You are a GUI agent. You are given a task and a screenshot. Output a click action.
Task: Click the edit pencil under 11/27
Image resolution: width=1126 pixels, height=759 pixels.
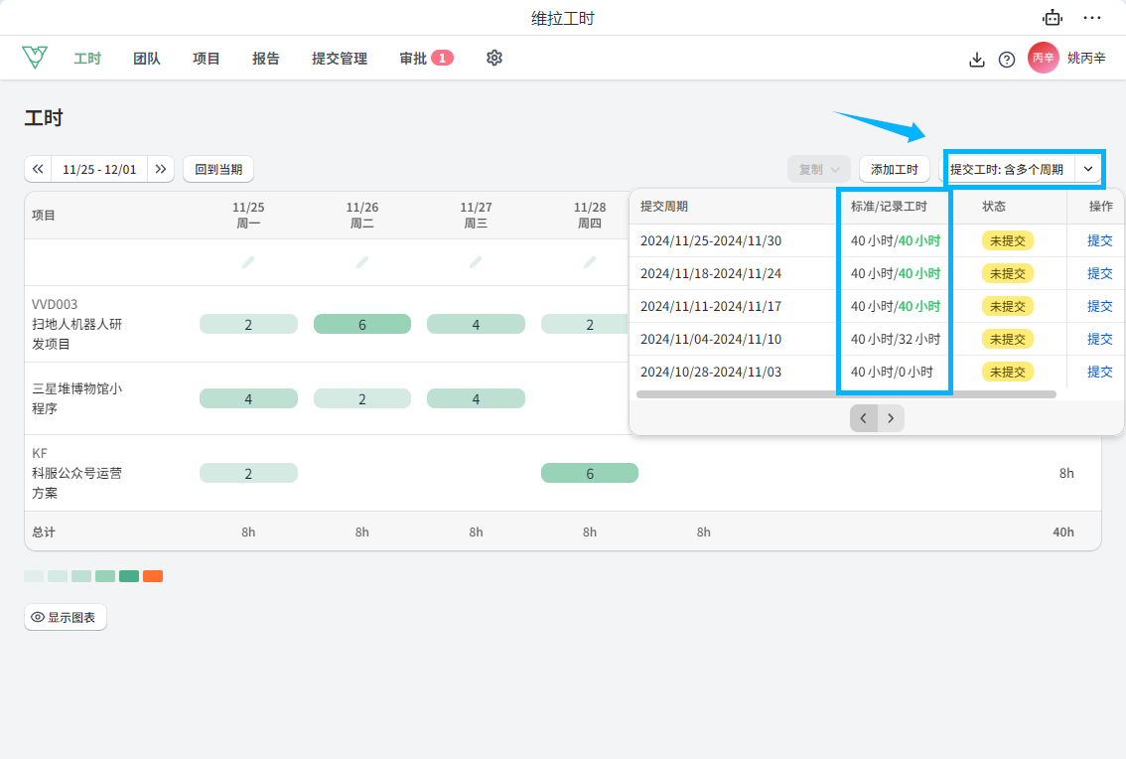(476, 262)
